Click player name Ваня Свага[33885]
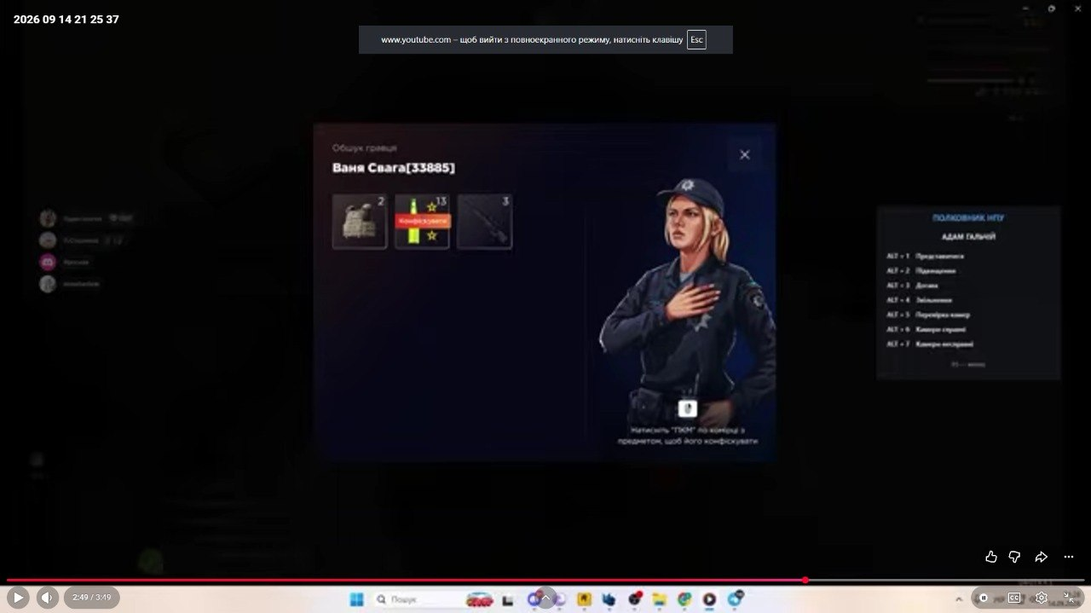Screen dimensions: 1091x613 click(x=394, y=168)
